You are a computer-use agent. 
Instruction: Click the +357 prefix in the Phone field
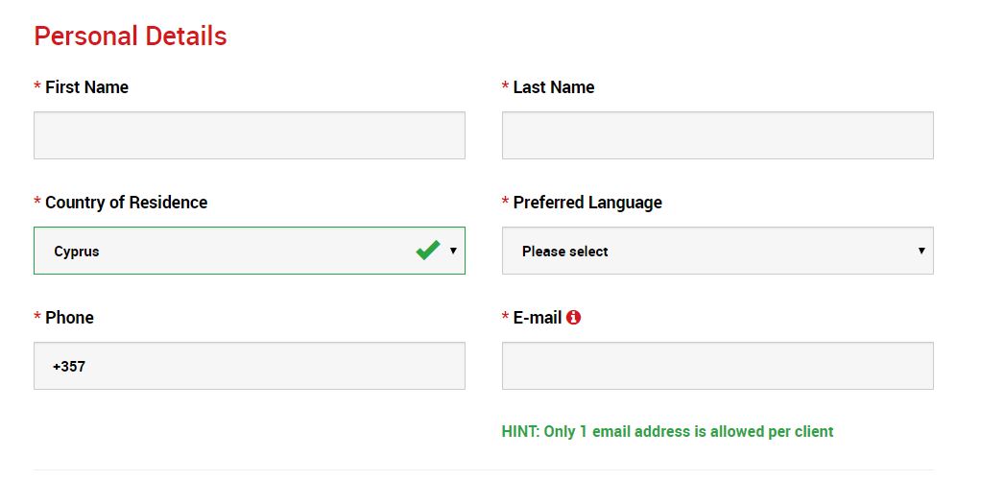(x=69, y=366)
